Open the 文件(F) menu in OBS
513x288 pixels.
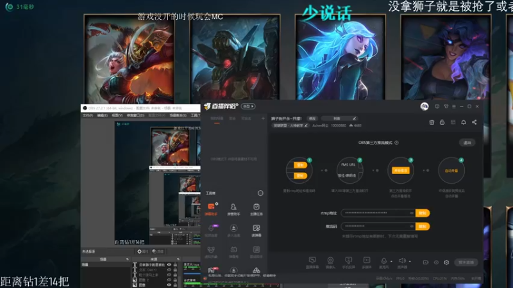(88, 115)
